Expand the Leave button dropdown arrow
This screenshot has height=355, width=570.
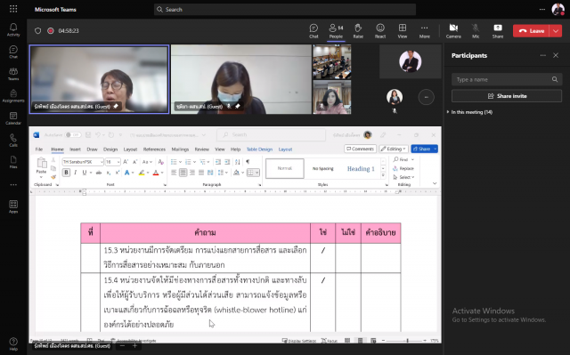pos(556,31)
